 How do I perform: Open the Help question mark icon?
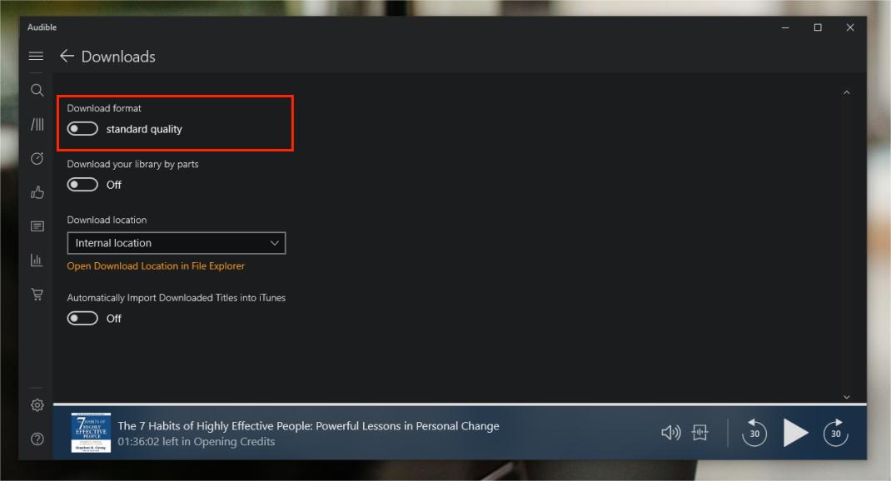click(37, 439)
